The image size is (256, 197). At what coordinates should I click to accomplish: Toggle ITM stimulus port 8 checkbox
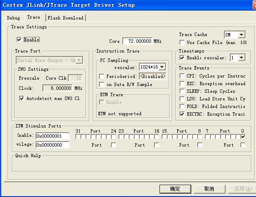[200, 136]
